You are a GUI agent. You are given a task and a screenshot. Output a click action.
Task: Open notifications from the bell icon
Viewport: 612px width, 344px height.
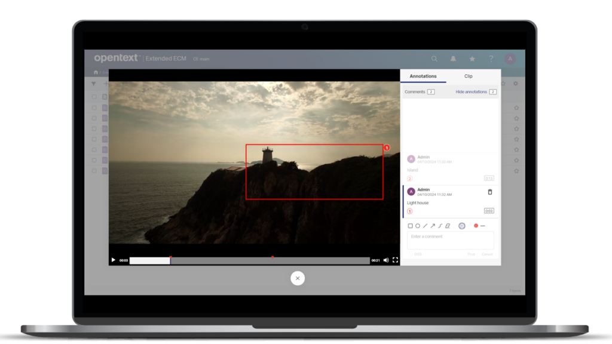[453, 59]
